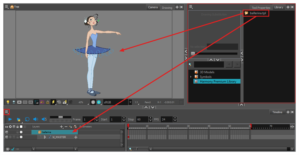299x155 pixels.
Task: Open the Timeline view hamburger menu
Action: [7, 112]
